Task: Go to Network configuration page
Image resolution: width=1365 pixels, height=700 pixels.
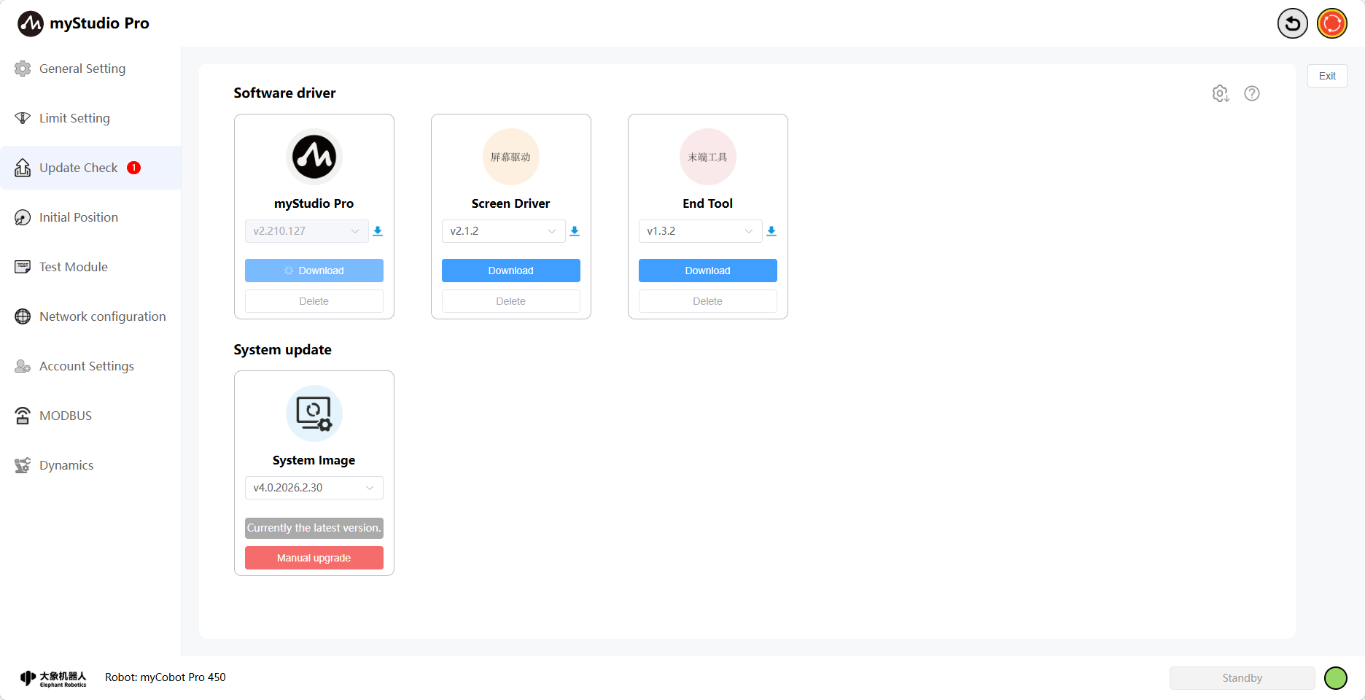Action: click(x=102, y=316)
